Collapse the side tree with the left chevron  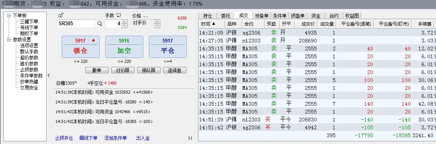tap(49, 75)
